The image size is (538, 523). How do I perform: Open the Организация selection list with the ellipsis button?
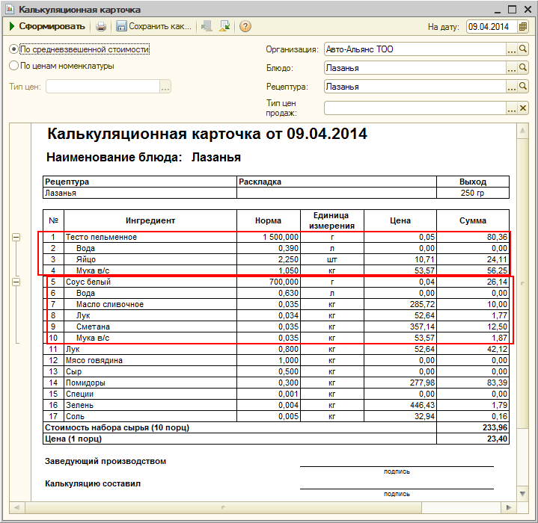pyautogui.click(x=512, y=49)
